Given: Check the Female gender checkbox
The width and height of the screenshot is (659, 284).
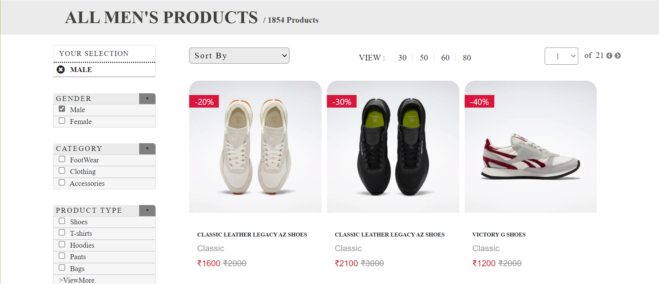Looking at the screenshot, I should pyautogui.click(x=62, y=121).
